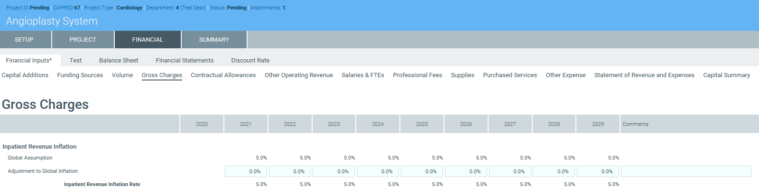
Task: Go to Financial Statements sub-tab
Action: click(185, 61)
